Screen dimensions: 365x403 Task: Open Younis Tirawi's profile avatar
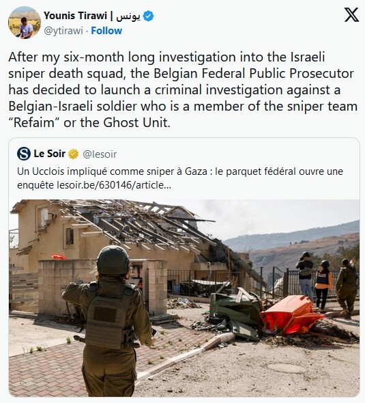point(25,23)
